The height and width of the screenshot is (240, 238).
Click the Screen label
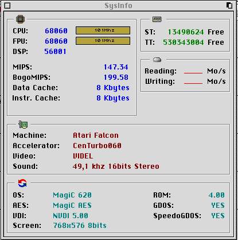27,226
